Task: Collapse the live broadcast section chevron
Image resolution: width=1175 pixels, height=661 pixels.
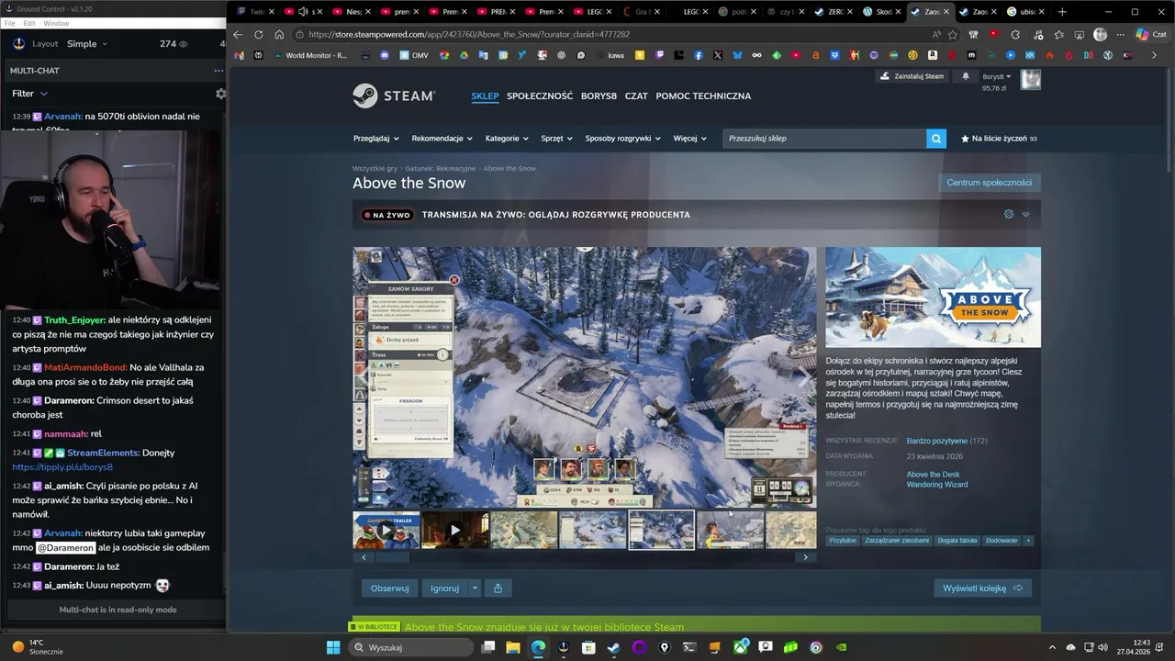Action: [x=1025, y=214]
